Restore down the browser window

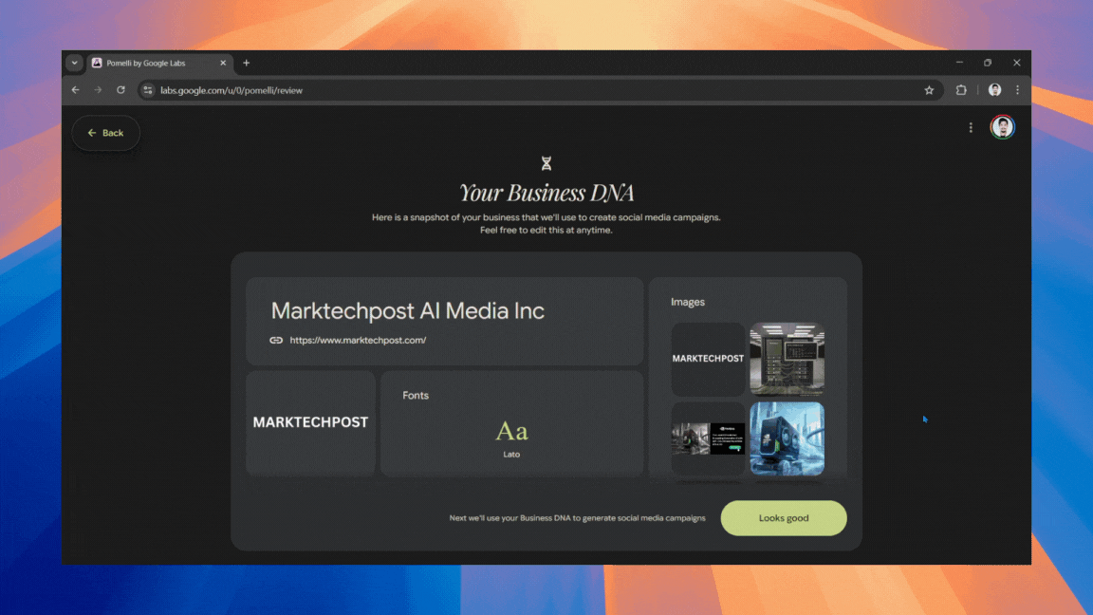point(988,63)
